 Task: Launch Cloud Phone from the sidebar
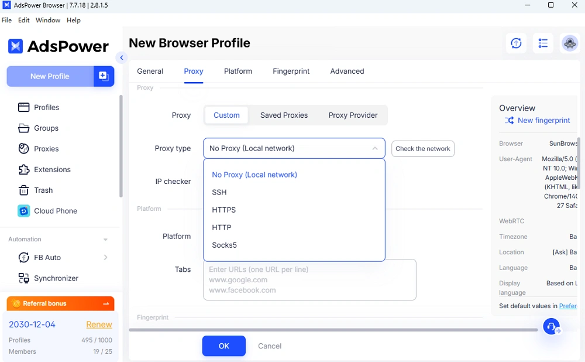click(x=53, y=211)
